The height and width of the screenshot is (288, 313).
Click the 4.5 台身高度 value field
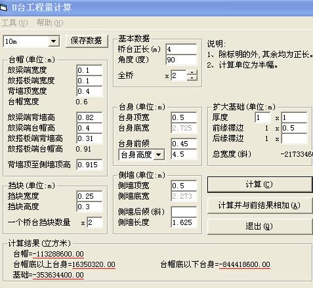pyautogui.click(x=184, y=154)
